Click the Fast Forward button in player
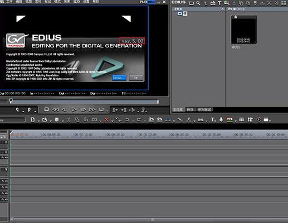 point(92,110)
